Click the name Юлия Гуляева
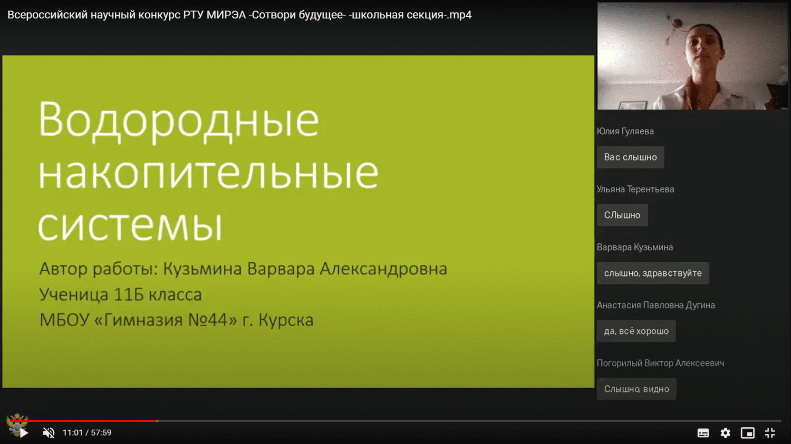This screenshot has width=791, height=444. (x=625, y=131)
